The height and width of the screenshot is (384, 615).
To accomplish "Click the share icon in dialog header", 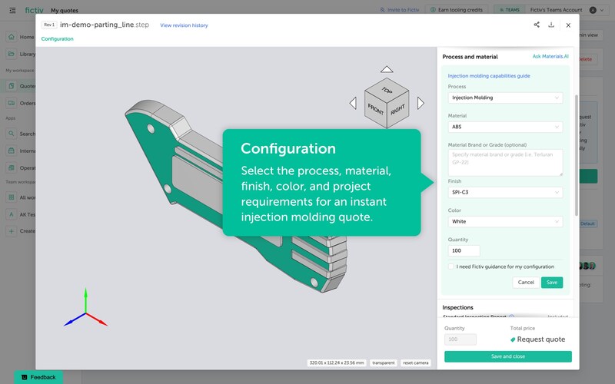I will point(536,25).
